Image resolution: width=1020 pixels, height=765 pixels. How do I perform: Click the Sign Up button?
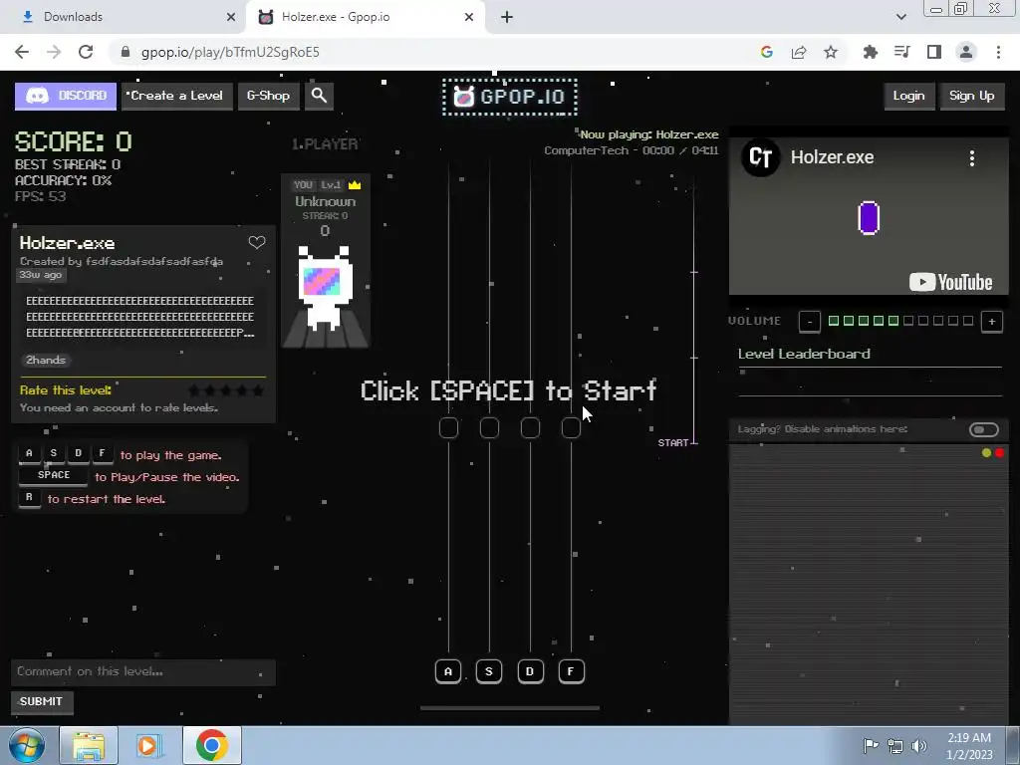[972, 97]
